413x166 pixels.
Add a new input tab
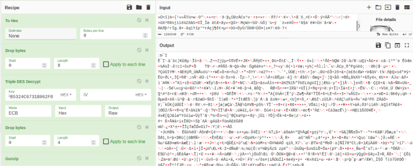tap(369, 7)
